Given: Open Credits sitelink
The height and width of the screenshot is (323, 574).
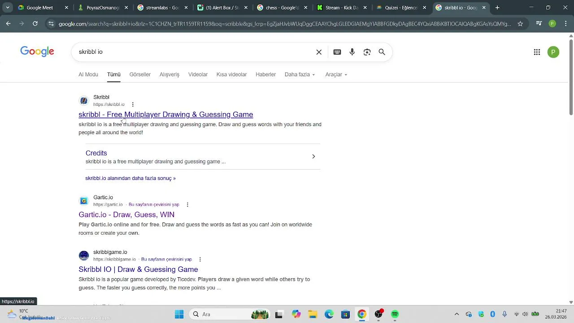Looking at the screenshot, I should (x=96, y=153).
